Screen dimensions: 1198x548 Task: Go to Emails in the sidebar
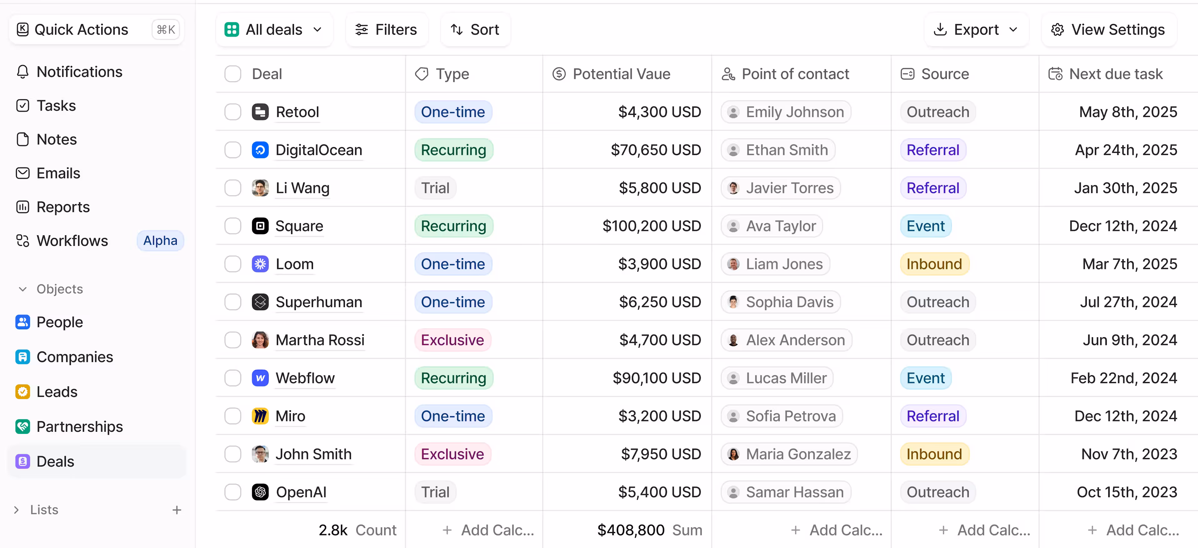click(x=58, y=173)
